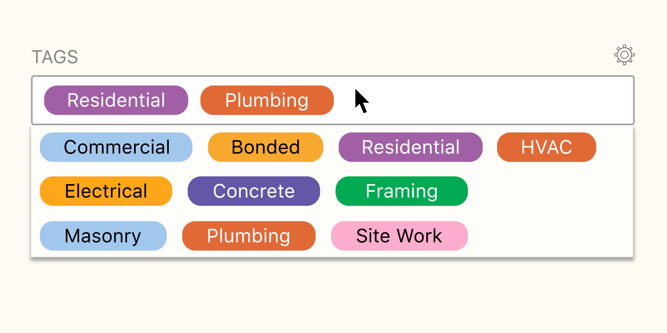Image resolution: width=667 pixels, height=333 pixels.
Task: Open the tag settings gear icon
Action: [x=624, y=55]
